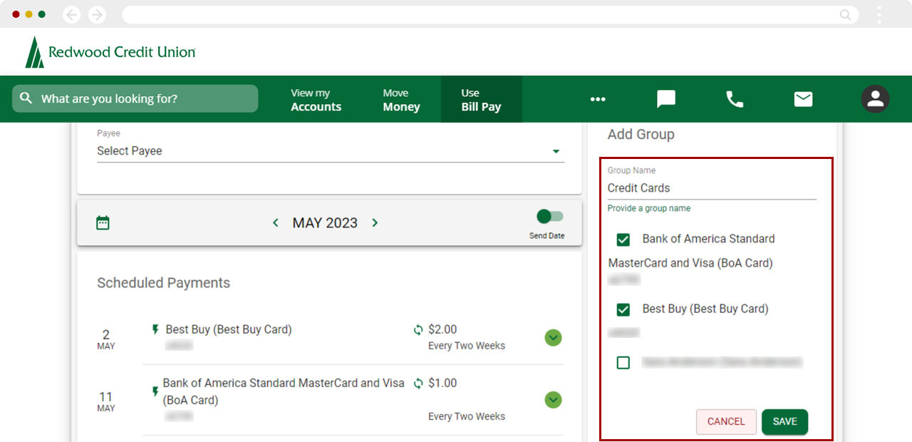Click the $2.00 amount
The image size is (912, 442).
pos(442,329)
